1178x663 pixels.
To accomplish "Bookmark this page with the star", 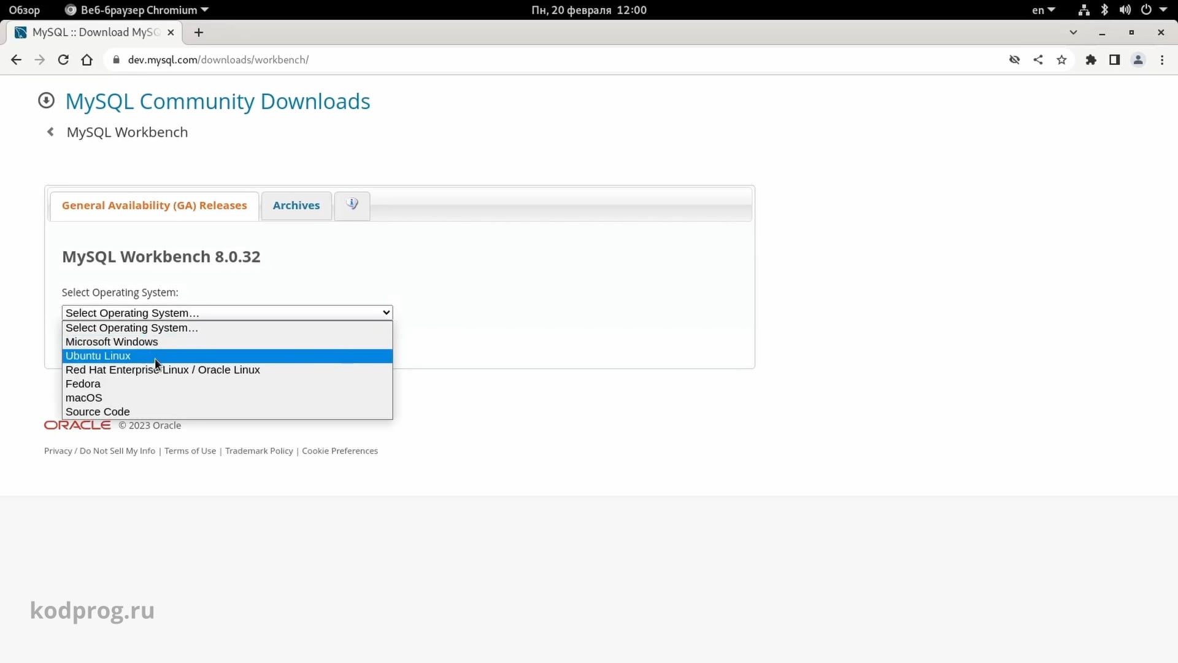I will click(x=1062, y=60).
